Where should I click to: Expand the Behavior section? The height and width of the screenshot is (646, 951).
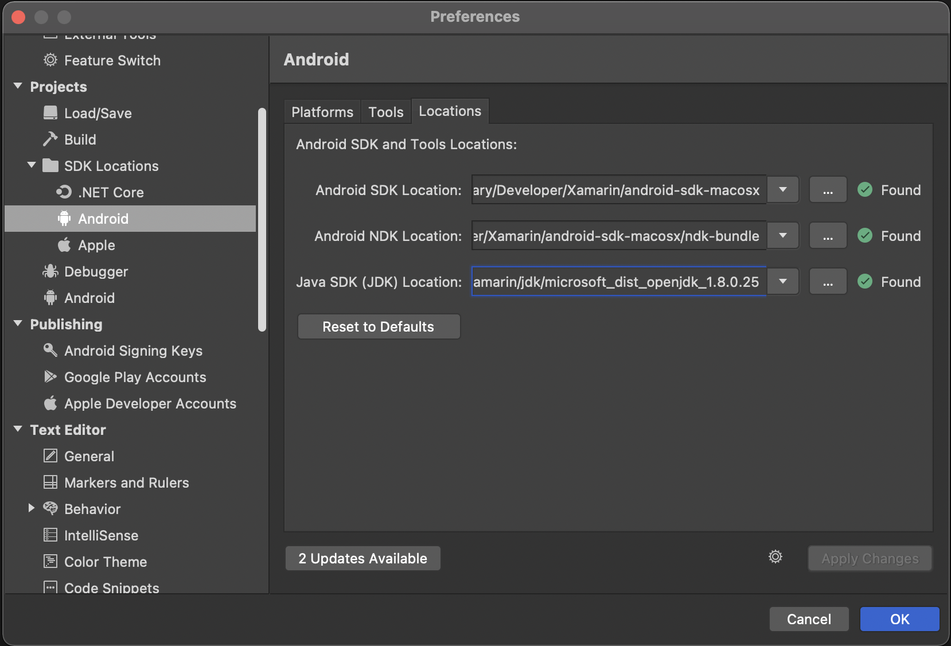[x=32, y=508]
